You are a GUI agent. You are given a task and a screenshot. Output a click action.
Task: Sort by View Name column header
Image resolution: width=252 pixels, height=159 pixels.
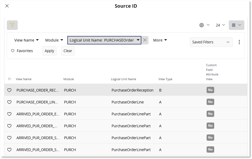tap(24, 79)
